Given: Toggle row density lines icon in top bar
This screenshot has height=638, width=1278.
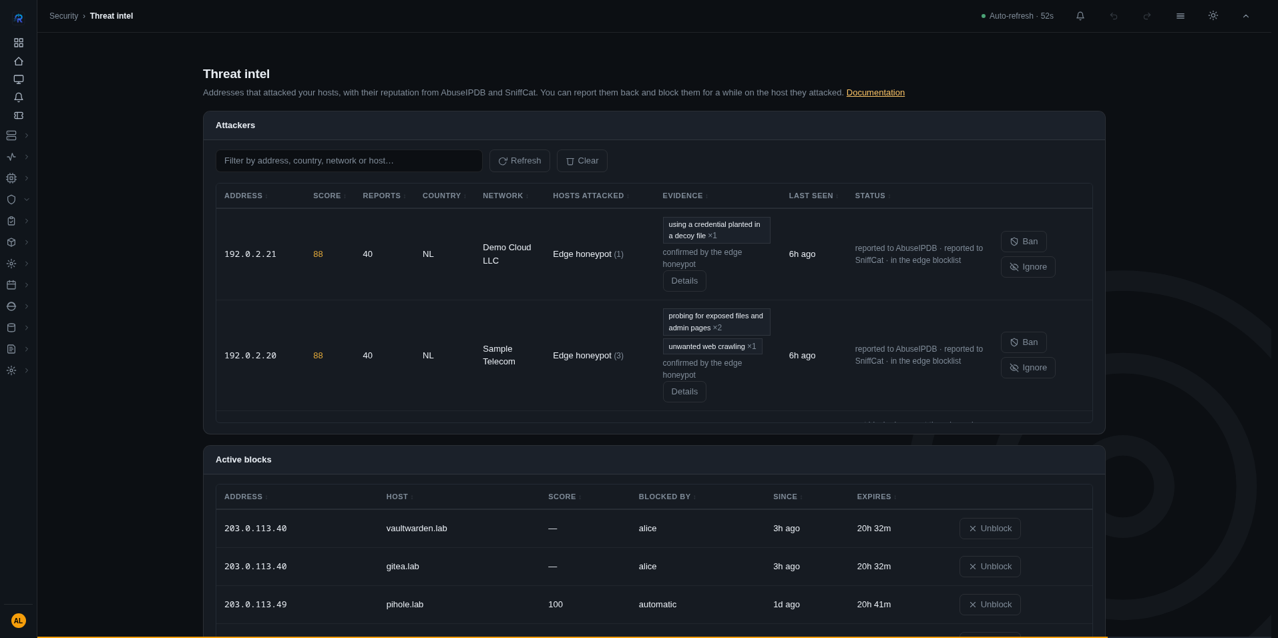Looking at the screenshot, I should [1181, 16].
